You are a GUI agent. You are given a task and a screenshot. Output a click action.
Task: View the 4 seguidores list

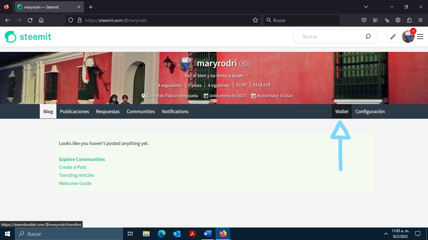(x=170, y=85)
